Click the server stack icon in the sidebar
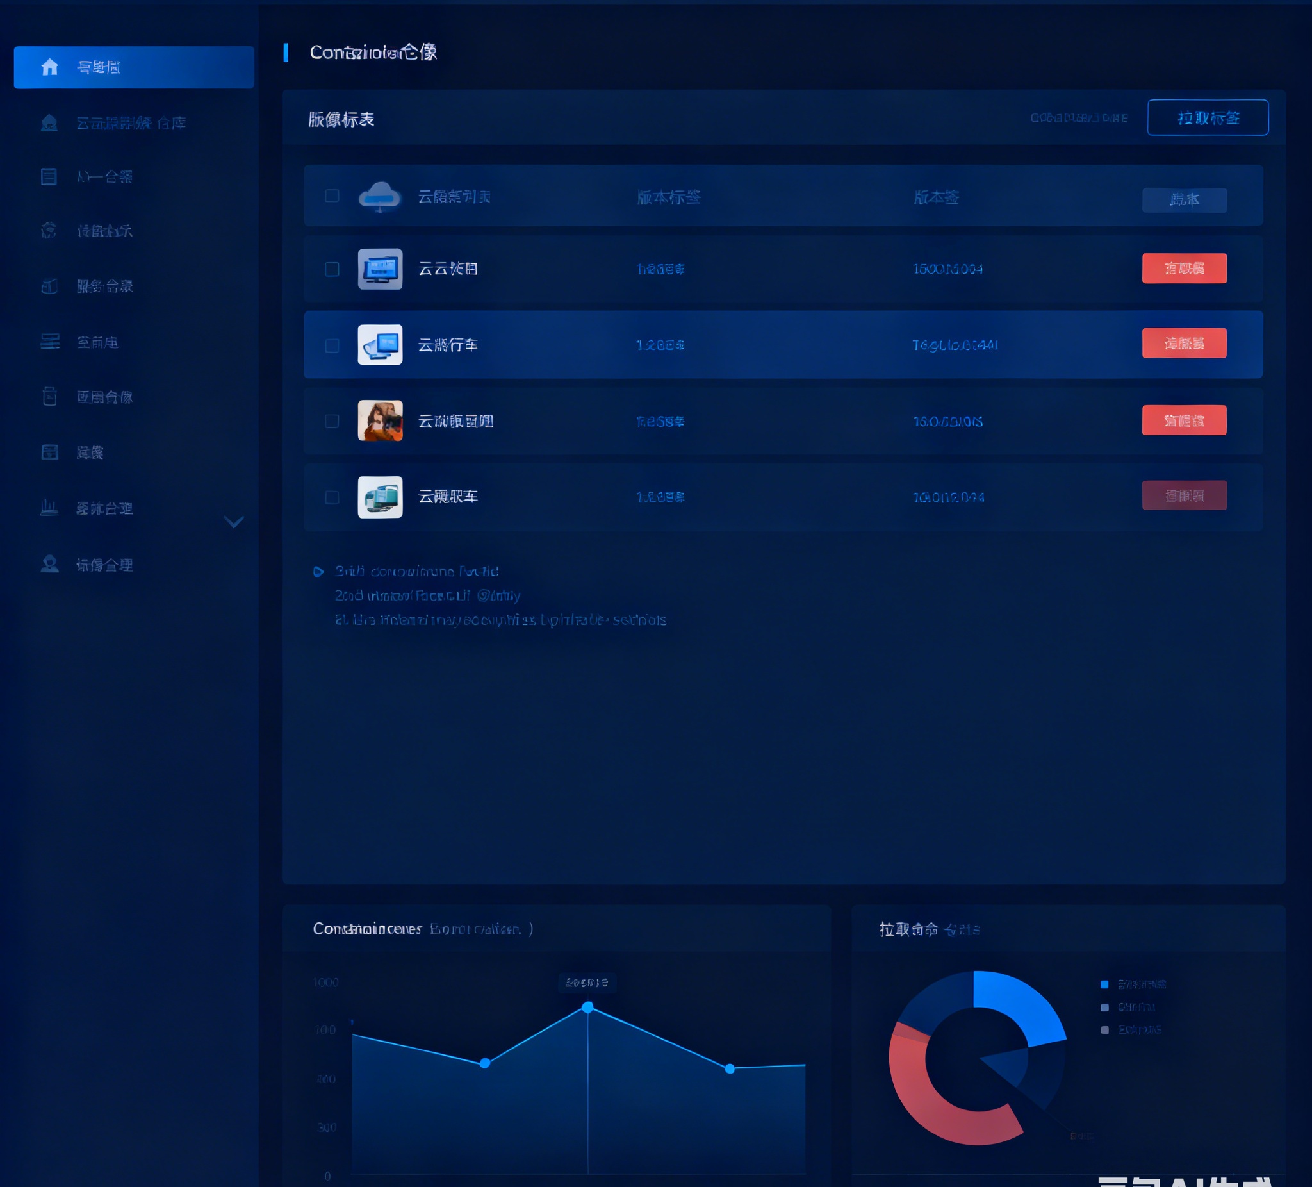This screenshot has height=1187, width=1312. [49, 341]
